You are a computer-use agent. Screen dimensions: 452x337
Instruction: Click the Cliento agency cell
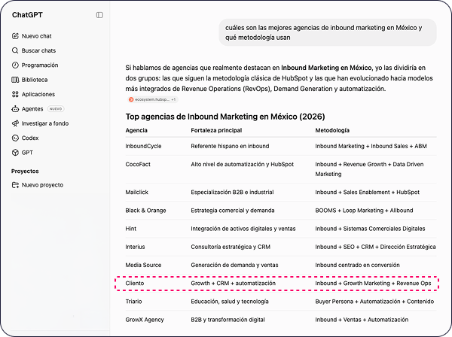coord(135,283)
